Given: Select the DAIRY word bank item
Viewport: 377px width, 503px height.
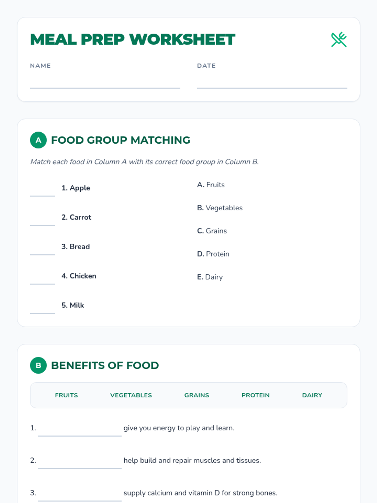Looking at the screenshot, I should (312, 395).
